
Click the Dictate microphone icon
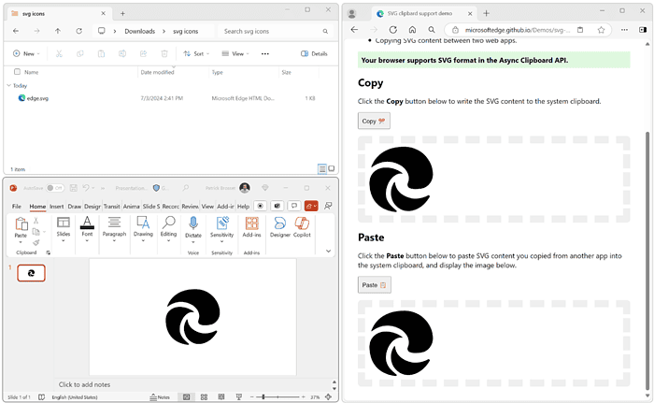193,223
